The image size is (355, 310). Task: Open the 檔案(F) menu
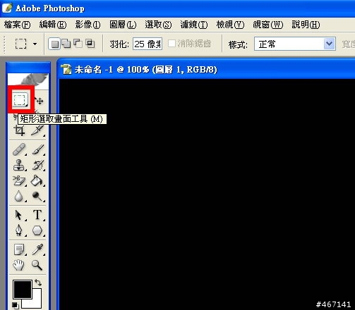[x=17, y=25]
